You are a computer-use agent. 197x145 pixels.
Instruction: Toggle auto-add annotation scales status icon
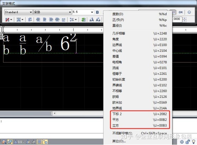[x=33, y=142]
